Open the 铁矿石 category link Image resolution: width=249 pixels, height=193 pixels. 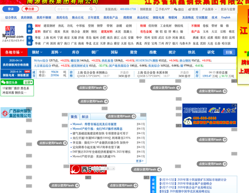(47, 32)
